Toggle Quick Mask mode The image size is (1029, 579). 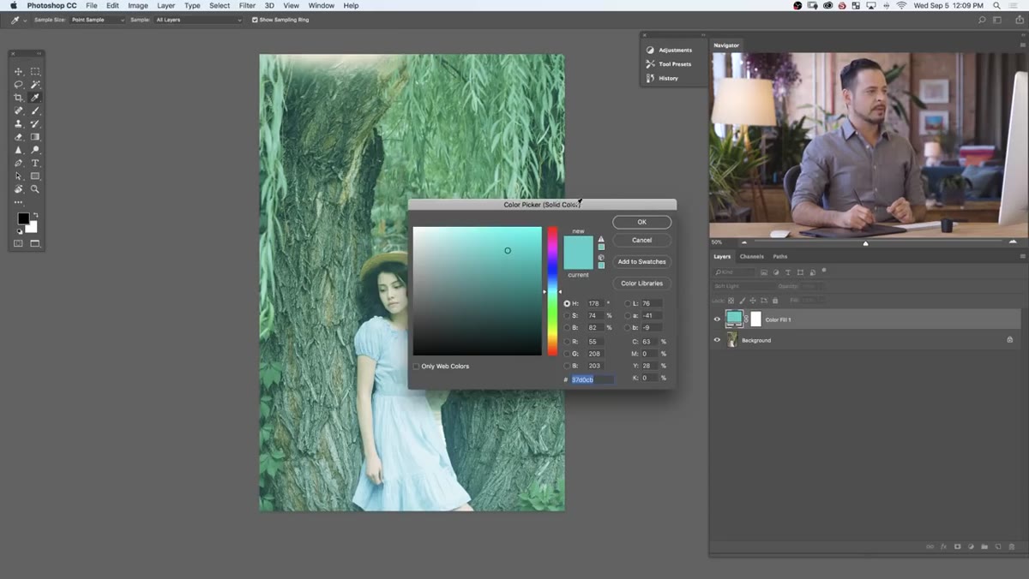(18, 243)
